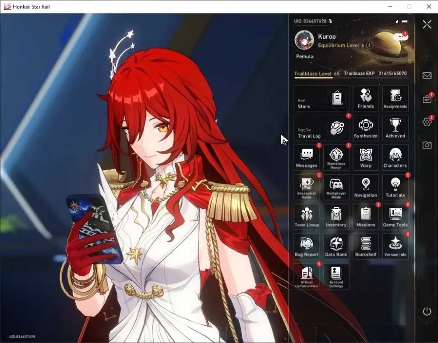This screenshot has height=343, width=438.
Task: Open Official Communities
Action: [307, 276]
